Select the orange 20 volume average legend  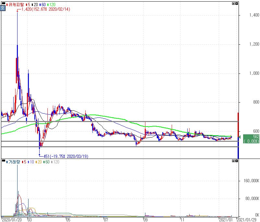pos(39,162)
